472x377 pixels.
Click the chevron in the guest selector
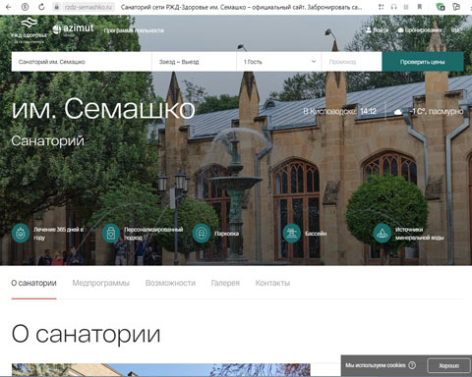tap(314, 62)
